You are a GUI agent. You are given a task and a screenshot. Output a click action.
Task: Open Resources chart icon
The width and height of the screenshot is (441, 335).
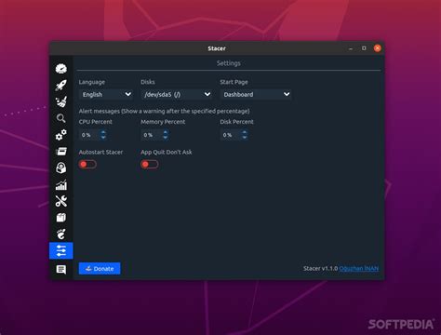click(61, 185)
